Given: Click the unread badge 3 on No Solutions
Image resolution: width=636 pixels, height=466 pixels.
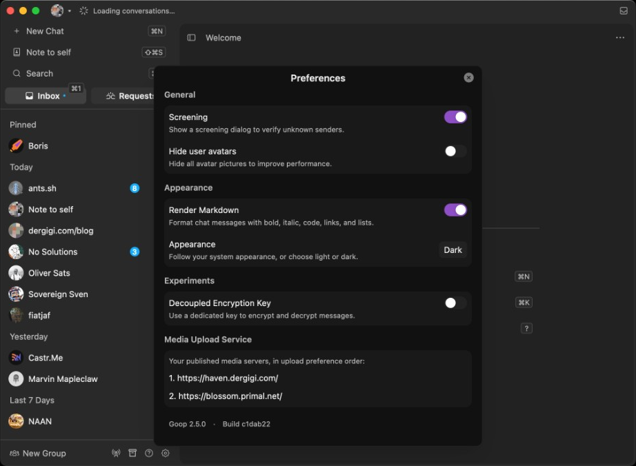Looking at the screenshot, I should (135, 252).
